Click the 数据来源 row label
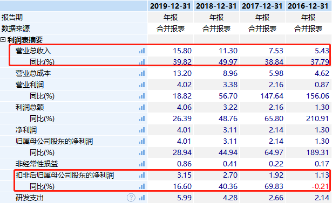Viewport: 332px width, 203px height. point(16,29)
